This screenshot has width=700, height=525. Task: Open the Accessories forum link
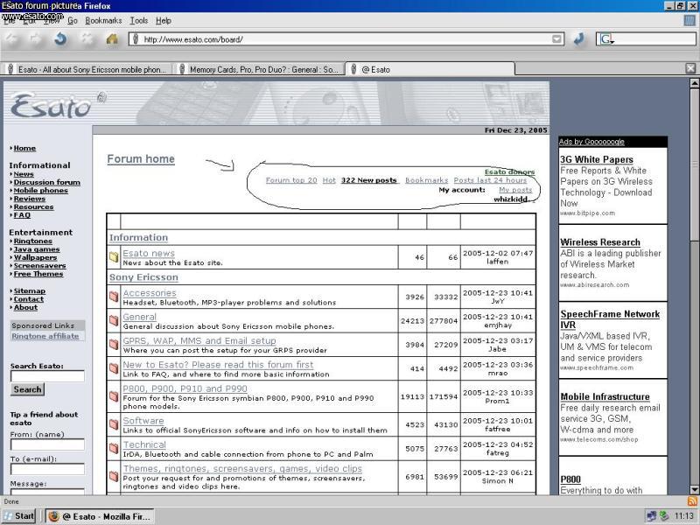150,293
